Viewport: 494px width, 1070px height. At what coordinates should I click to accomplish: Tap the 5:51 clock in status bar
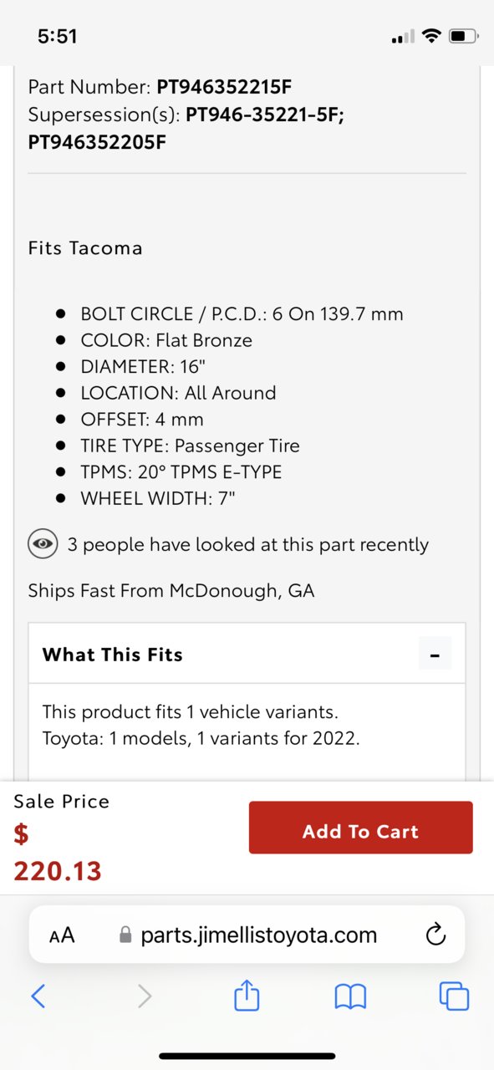(x=58, y=36)
